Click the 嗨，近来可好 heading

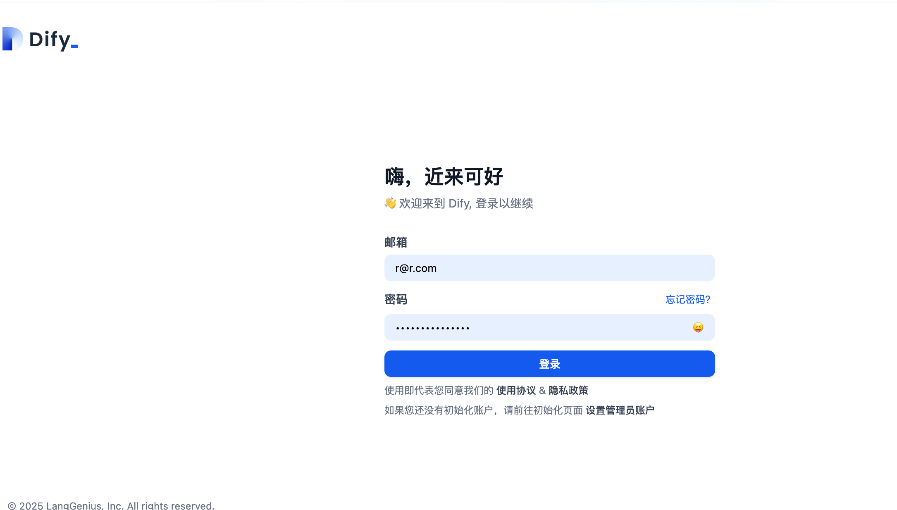point(444,177)
